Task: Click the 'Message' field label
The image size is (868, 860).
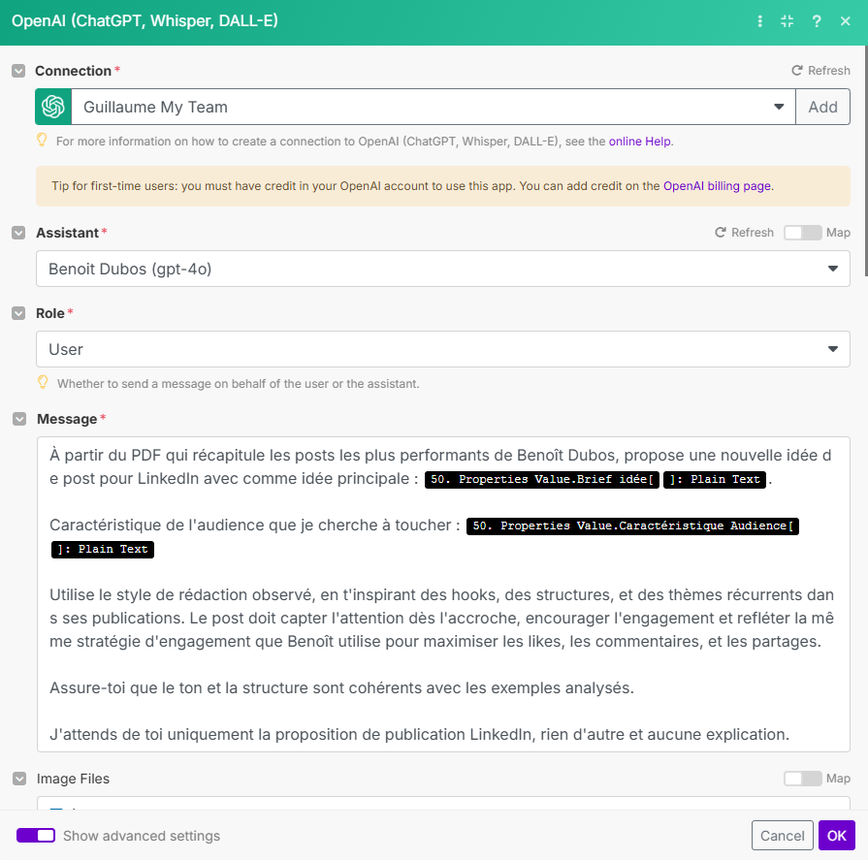Action: pyautogui.click(x=67, y=419)
